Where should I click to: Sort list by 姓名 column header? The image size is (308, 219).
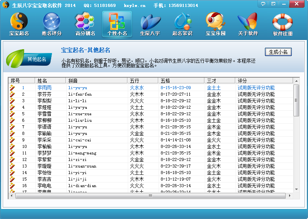tap(50, 81)
